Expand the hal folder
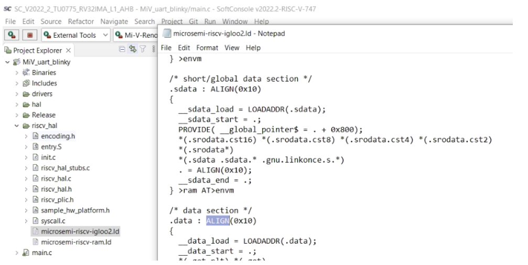Viewport: 528px width, 265px height. coord(16,105)
